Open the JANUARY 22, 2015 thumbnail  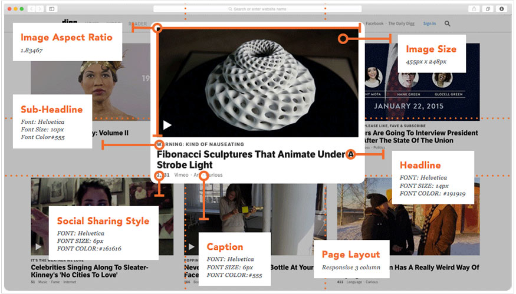tap(422, 82)
